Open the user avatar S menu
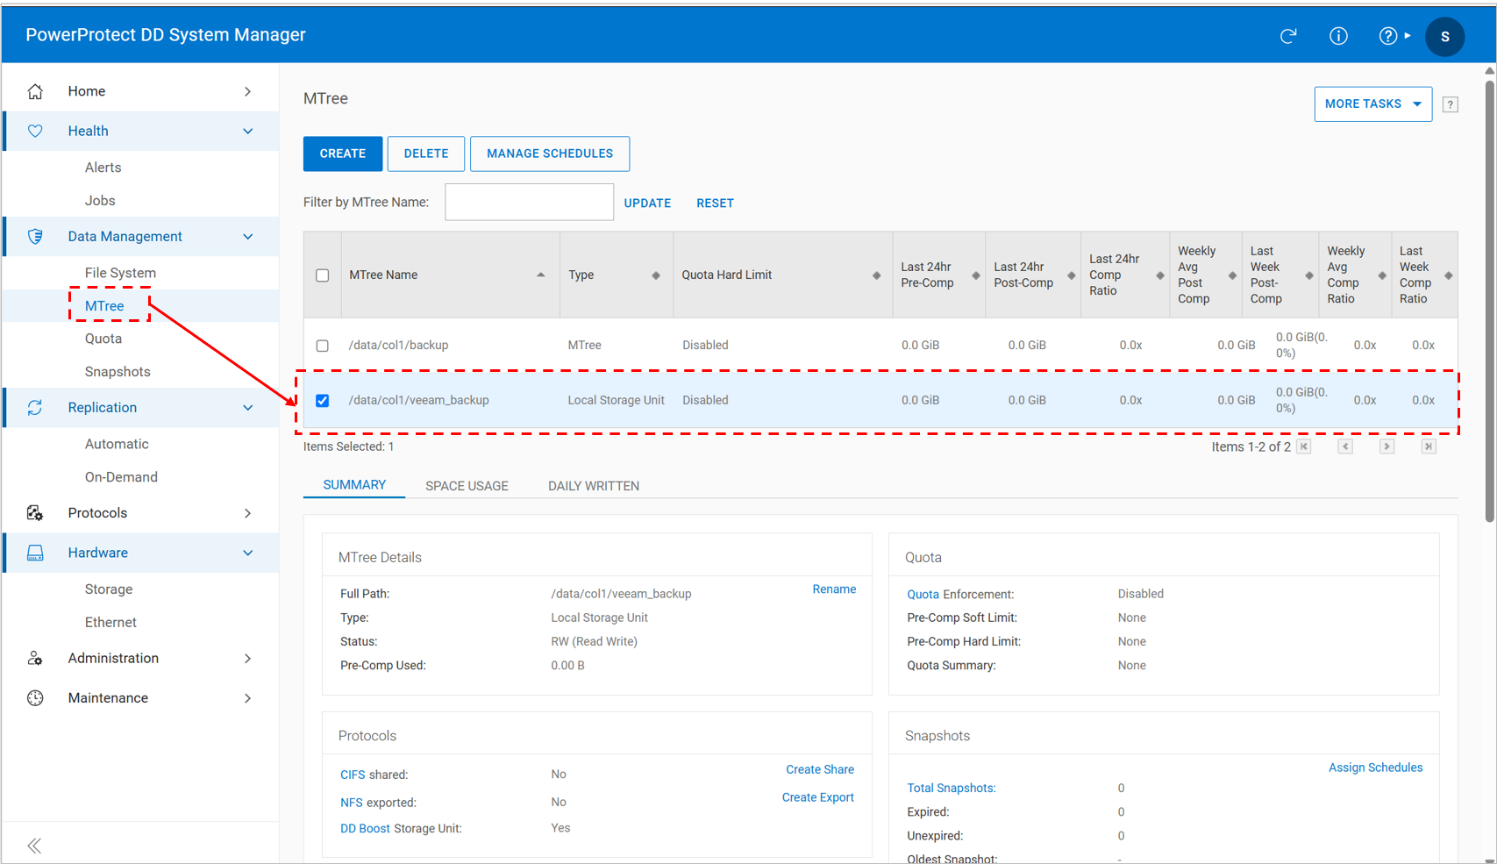This screenshot has height=864, width=1497. pos(1445,37)
